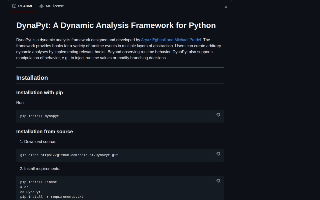Switch to the README tab label
The height and width of the screenshot is (200, 320).
point(26,6)
